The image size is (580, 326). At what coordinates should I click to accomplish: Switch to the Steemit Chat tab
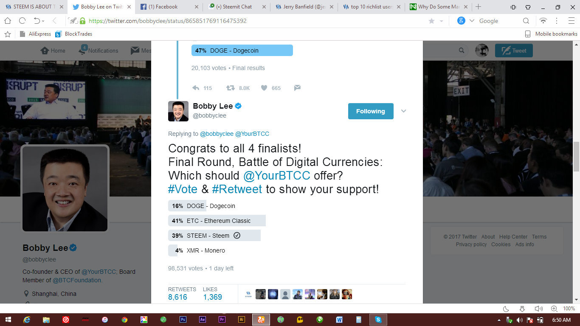click(237, 7)
